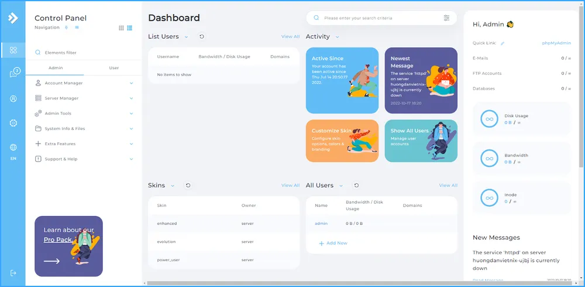Select the Admin tab in navigation
Image resolution: width=585 pixels, height=287 pixels.
tap(56, 68)
